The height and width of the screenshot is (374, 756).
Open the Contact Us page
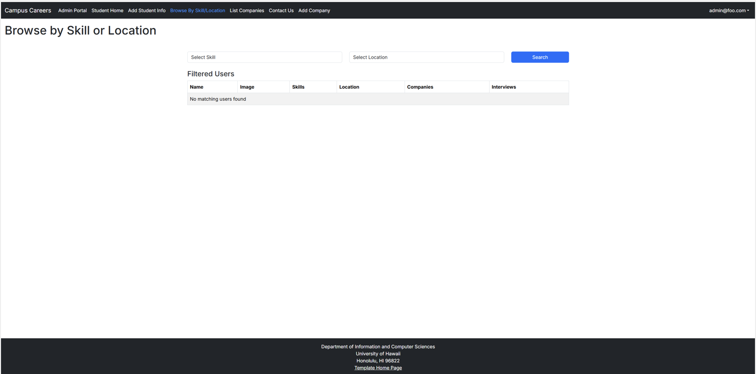tap(281, 10)
